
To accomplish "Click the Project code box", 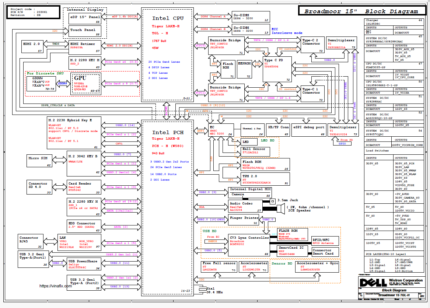I will click(x=33, y=12).
